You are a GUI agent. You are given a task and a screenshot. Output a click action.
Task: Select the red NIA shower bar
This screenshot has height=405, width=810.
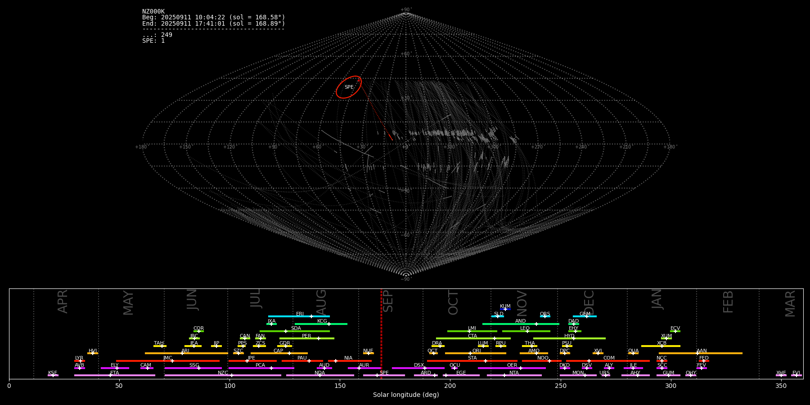pyautogui.click(x=350, y=361)
